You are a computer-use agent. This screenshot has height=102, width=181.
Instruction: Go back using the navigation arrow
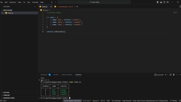coord(52,2)
